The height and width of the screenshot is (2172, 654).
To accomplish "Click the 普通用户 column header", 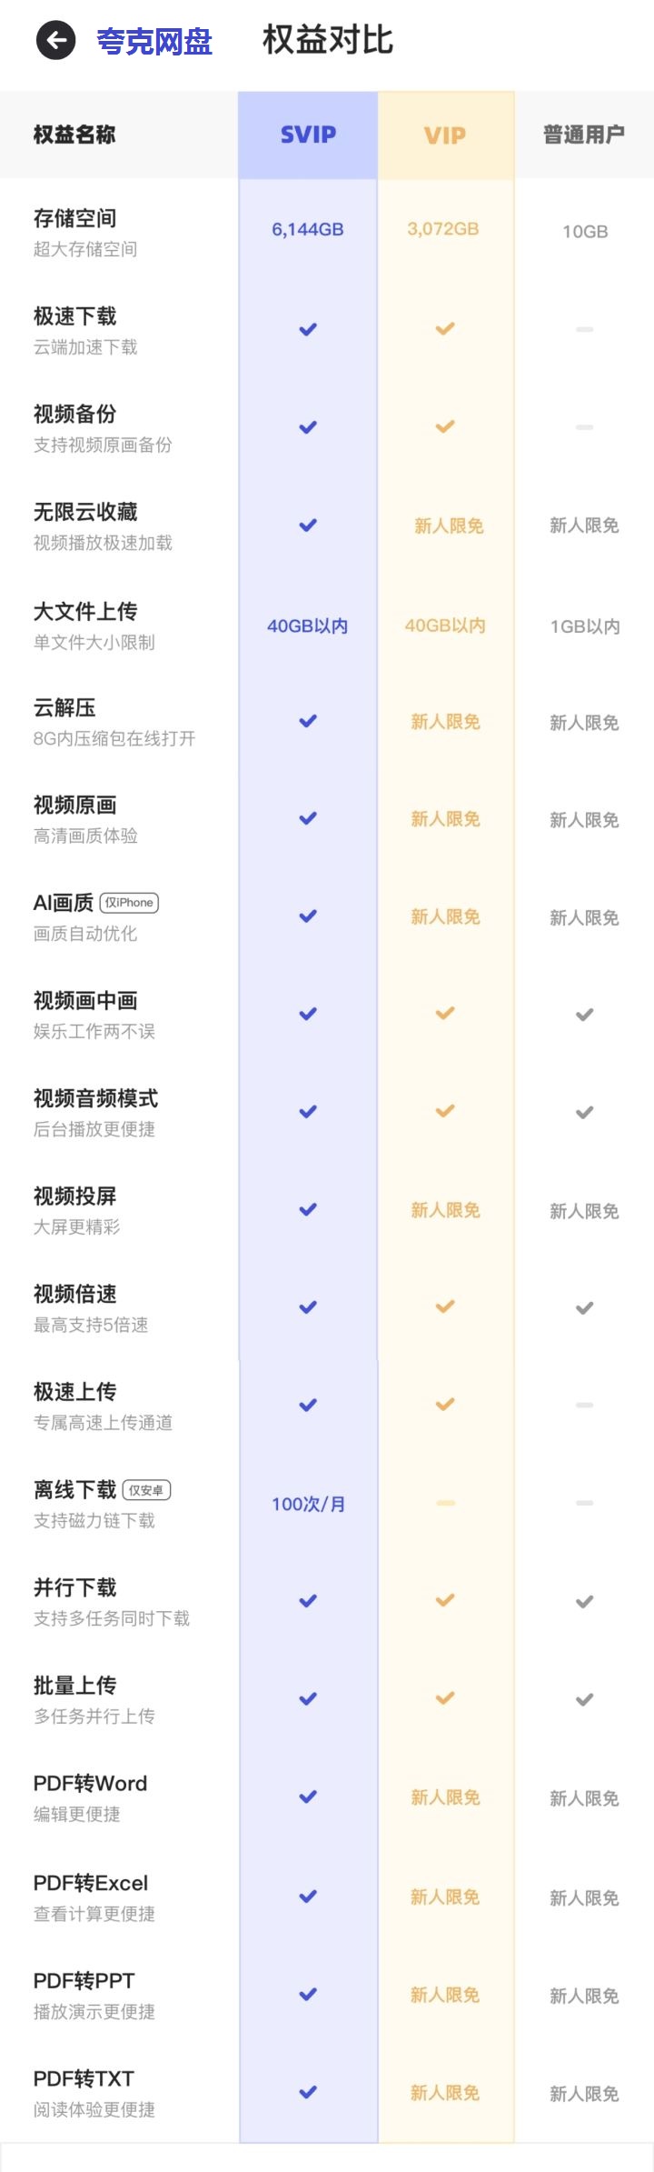I will click(x=584, y=135).
